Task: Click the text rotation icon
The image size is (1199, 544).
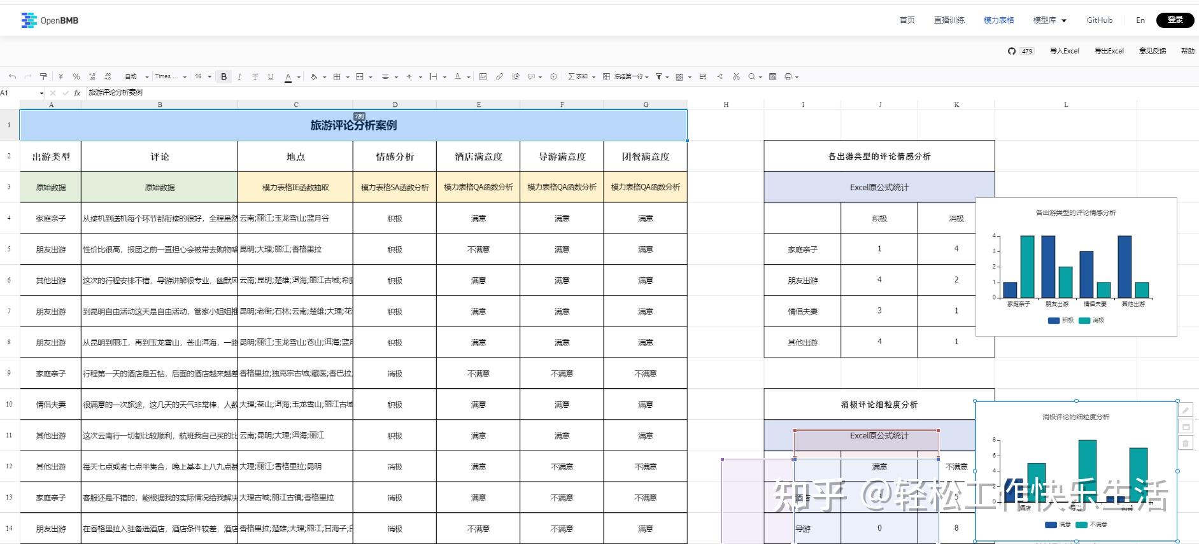Action: click(458, 76)
